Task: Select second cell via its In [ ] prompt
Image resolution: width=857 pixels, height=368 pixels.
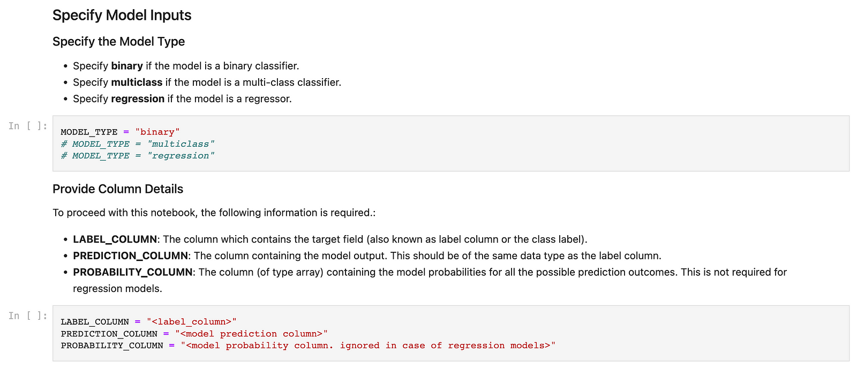Action: pos(28,316)
